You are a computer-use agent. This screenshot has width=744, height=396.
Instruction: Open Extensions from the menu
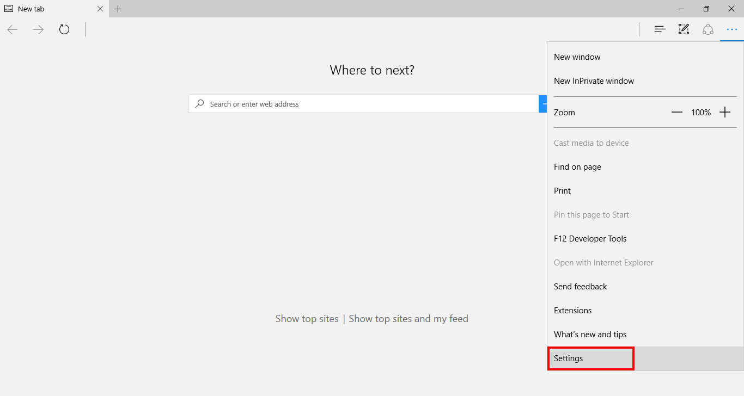coord(645,311)
